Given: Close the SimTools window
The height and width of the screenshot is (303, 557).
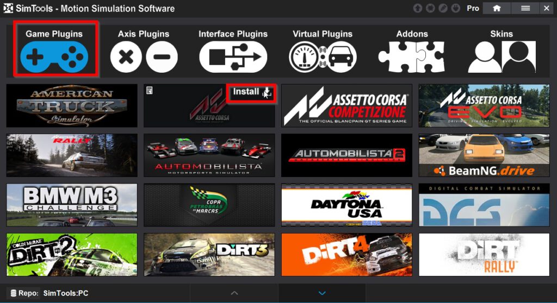Looking at the screenshot, I should (546, 8).
